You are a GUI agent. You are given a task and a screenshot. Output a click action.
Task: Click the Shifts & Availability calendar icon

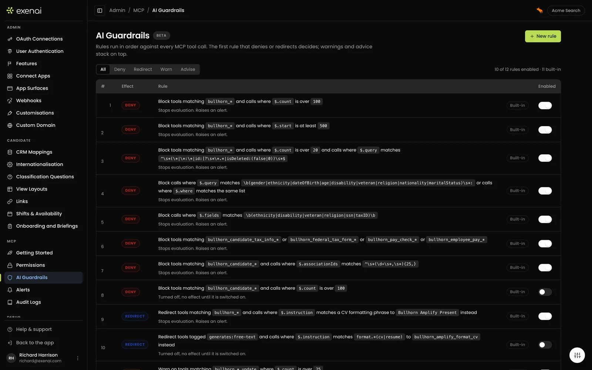(x=10, y=214)
